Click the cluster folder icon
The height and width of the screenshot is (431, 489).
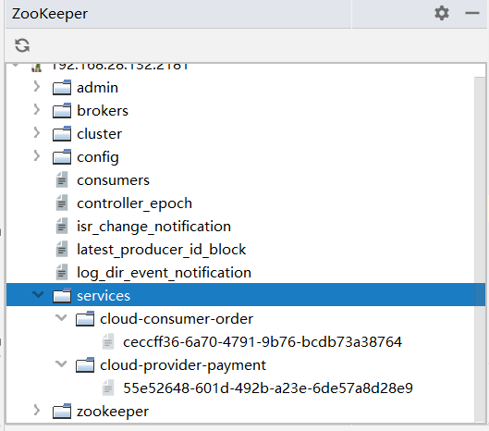click(62, 133)
